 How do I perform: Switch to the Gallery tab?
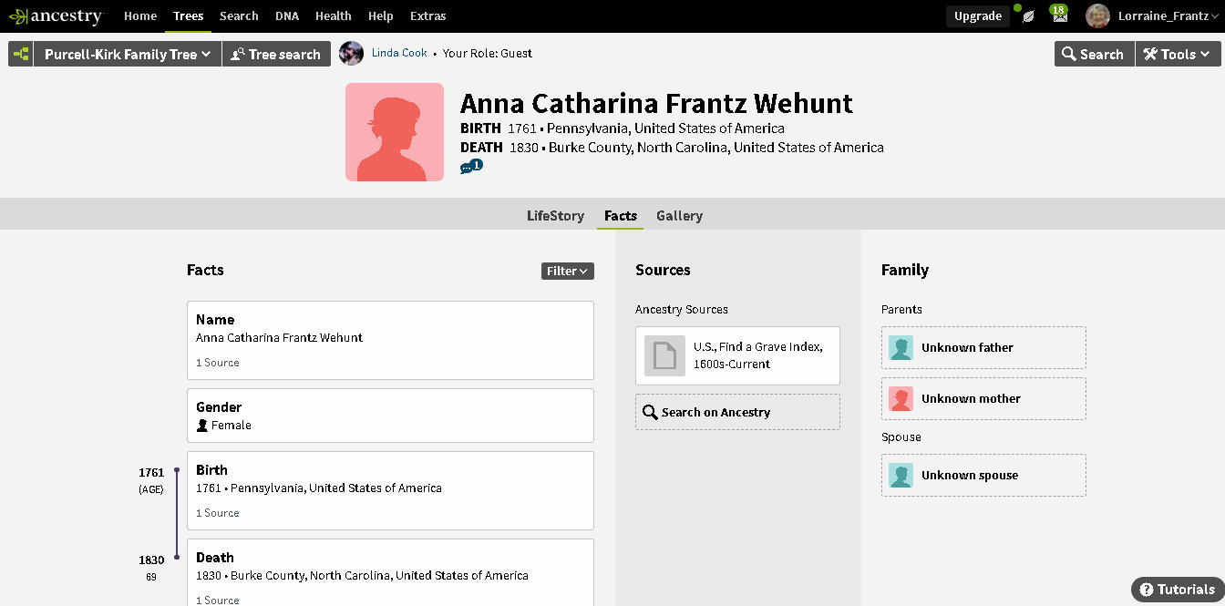679,216
